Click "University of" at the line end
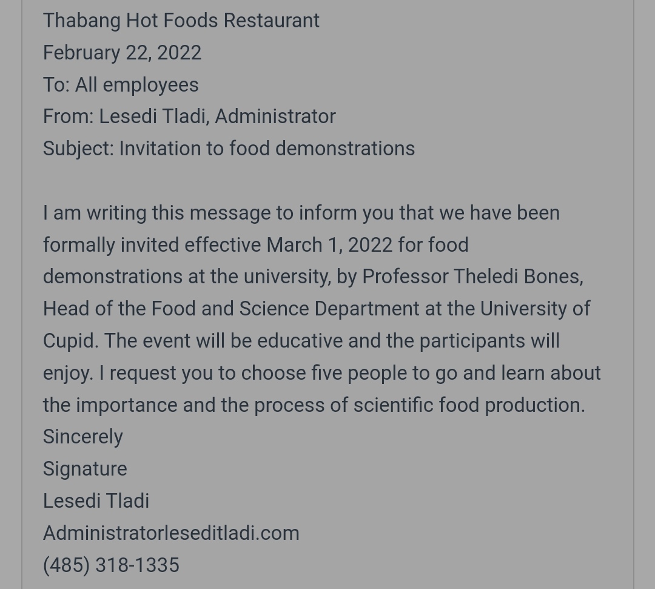This screenshot has width=655, height=589. click(535, 309)
